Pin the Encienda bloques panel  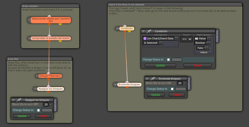152,78
